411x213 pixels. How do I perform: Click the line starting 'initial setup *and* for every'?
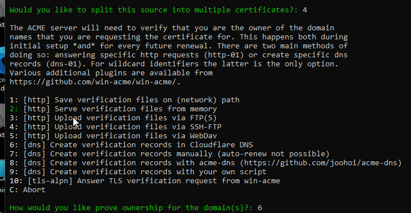click(179, 46)
